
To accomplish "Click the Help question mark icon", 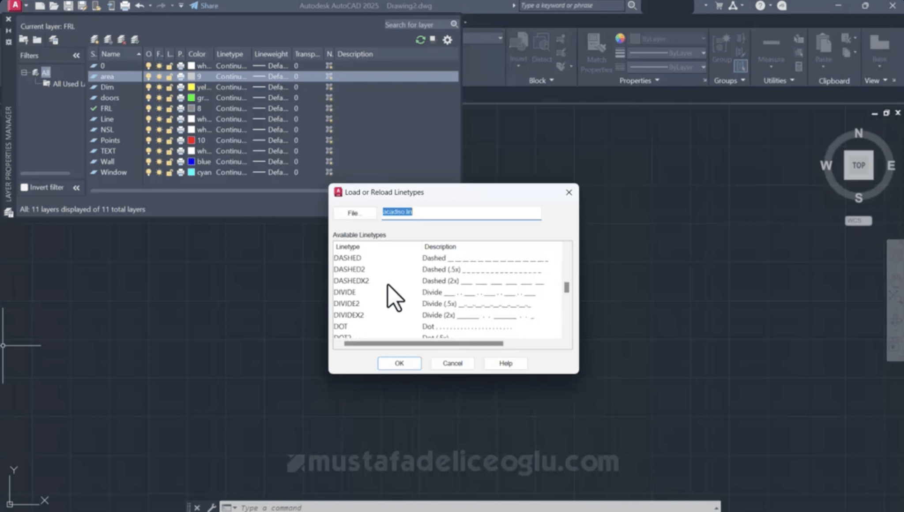I will (760, 5).
